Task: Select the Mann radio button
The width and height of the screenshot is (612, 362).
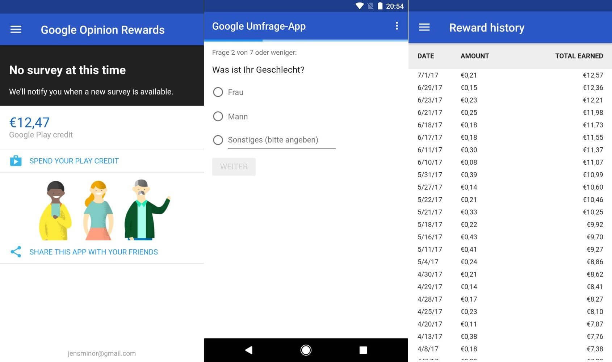Action: point(218,117)
